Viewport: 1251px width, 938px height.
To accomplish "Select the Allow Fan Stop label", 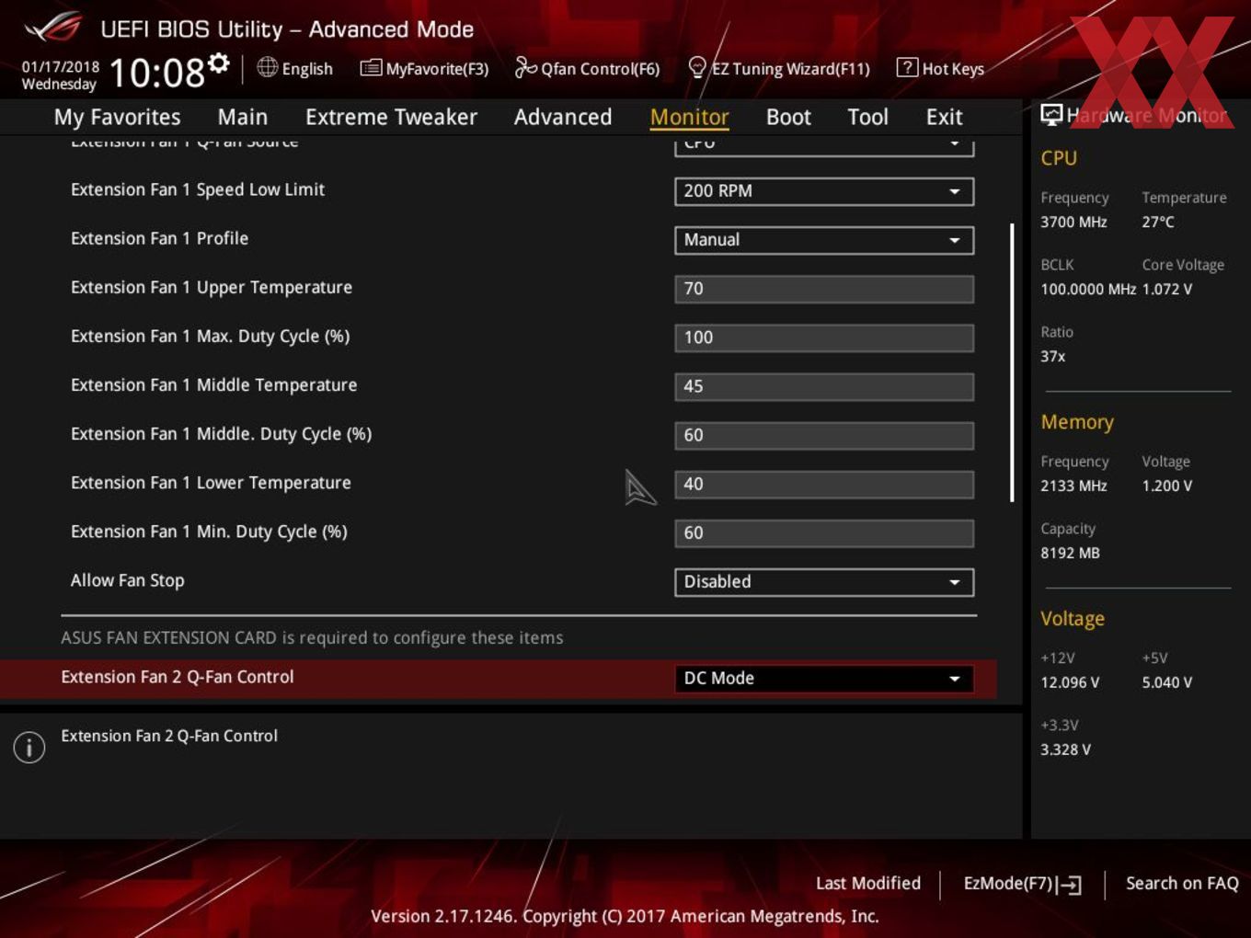I will 128,580.
